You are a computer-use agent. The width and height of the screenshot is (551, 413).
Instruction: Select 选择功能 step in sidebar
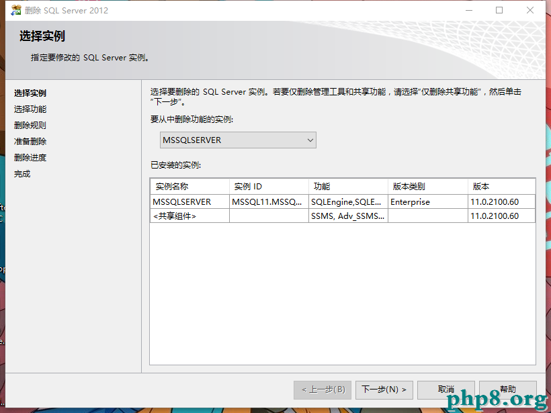pos(30,109)
